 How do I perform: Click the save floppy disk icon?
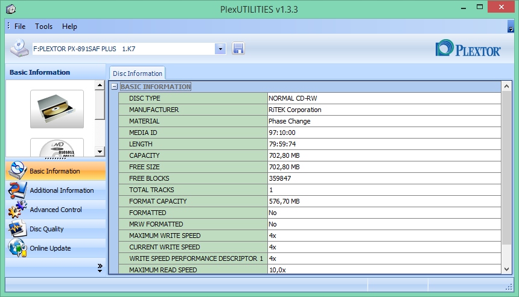point(238,48)
